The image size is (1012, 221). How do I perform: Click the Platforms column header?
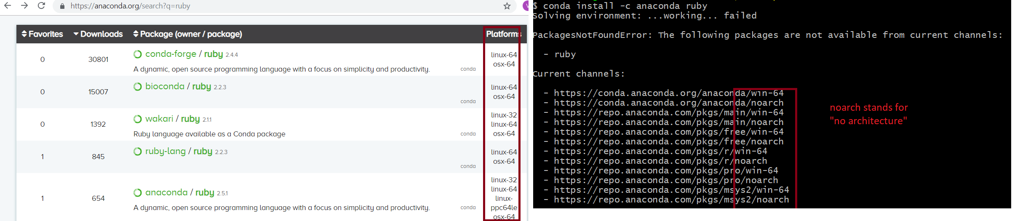point(503,34)
